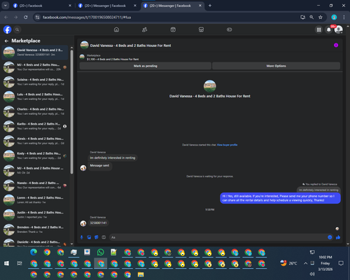Click the install app icon in the address bar
The height and width of the screenshot is (280, 350).
pyautogui.click(x=303, y=17)
